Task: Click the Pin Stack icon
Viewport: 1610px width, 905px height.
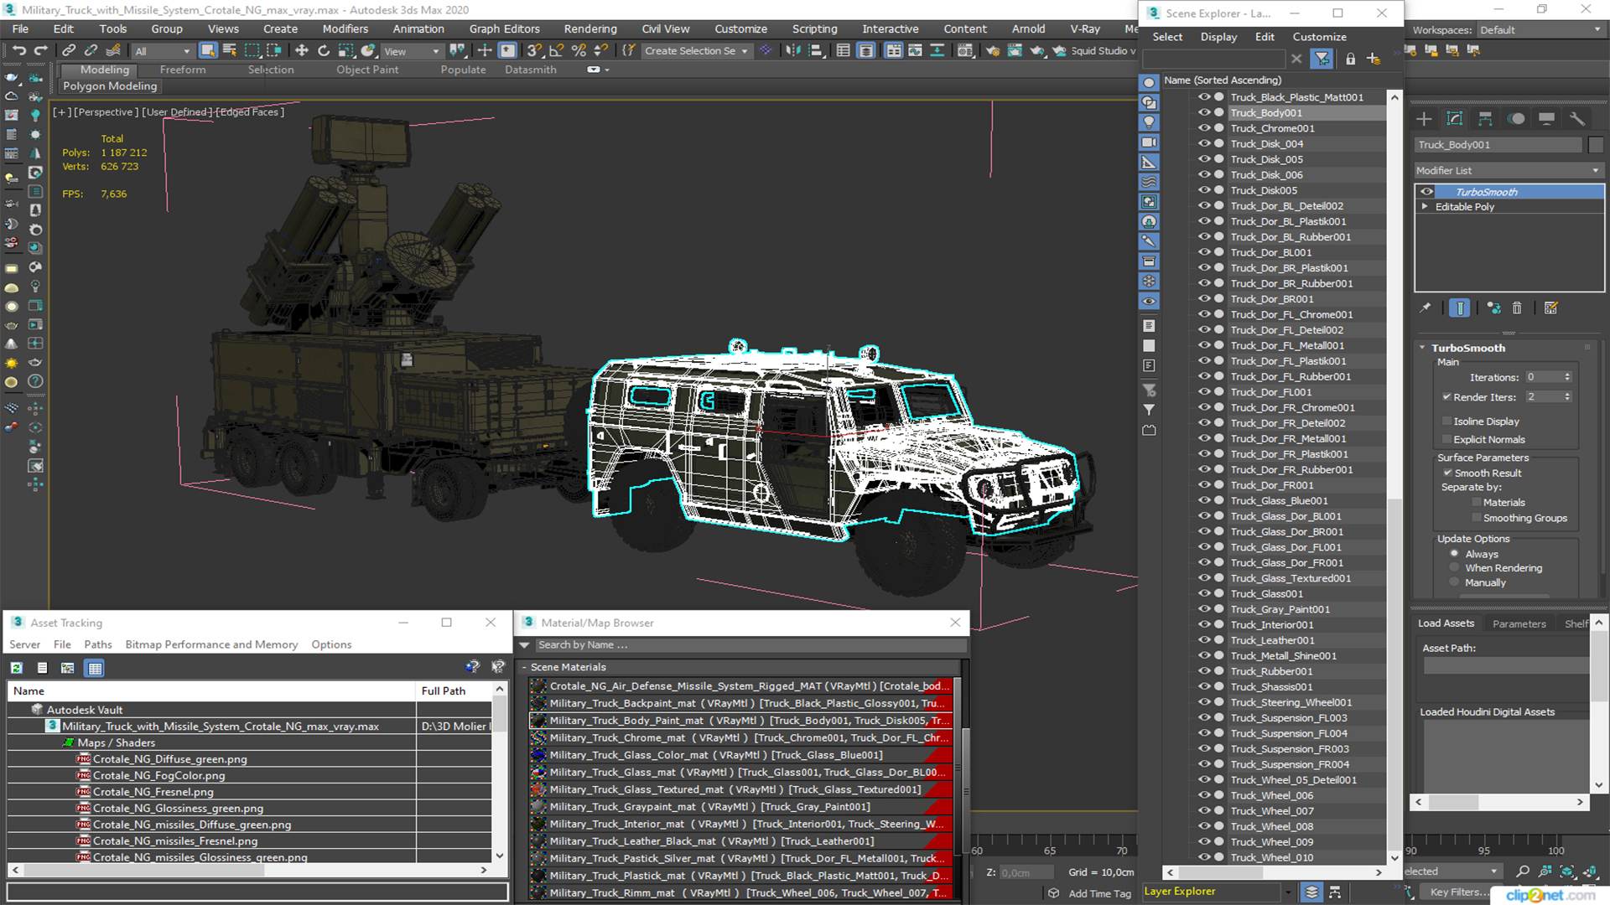Action: tap(1425, 308)
